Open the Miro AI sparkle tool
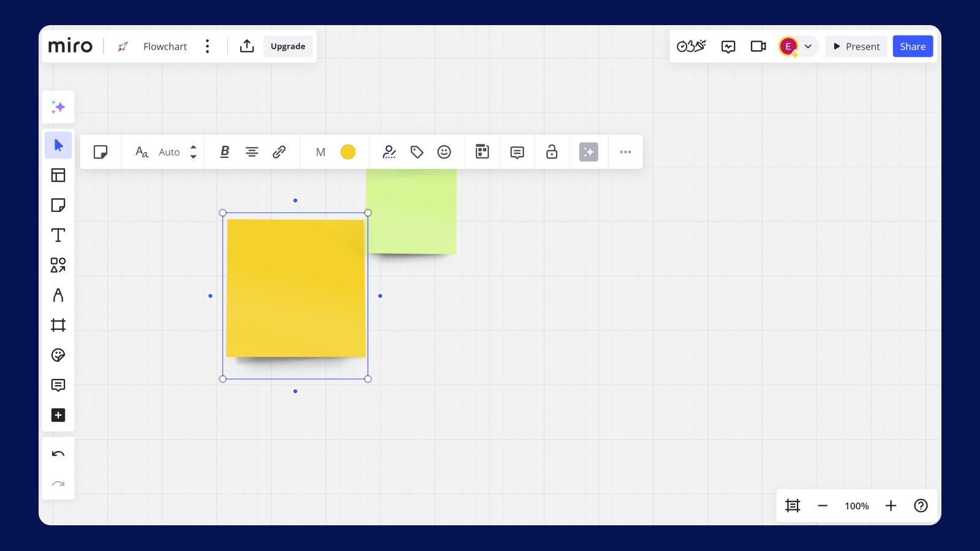The width and height of the screenshot is (980, 551). point(58,107)
